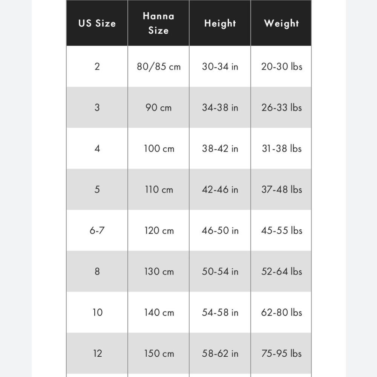Click the US size 6-7 cell

point(97,230)
